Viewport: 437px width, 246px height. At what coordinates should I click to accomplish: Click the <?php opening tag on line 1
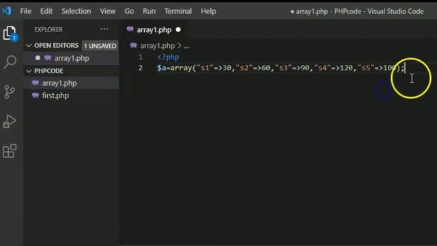(x=168, y=57)
